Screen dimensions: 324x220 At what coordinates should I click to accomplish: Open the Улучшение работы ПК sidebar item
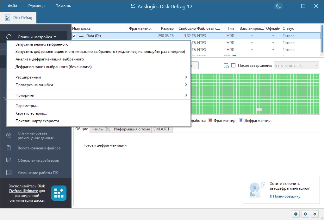pyautogui.click(x=38, y=173)
